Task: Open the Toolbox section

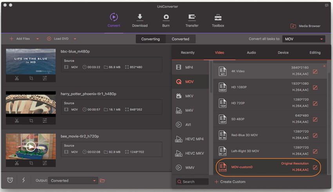Action: [x=218, y=20]
